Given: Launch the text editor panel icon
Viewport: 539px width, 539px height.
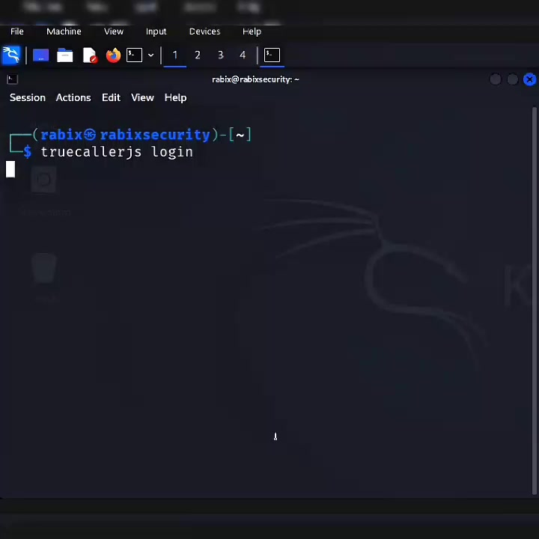Looking at the screenshot, I should click(90, 55).
